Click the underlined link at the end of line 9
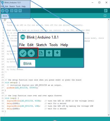110x121 pixels. 87,41
